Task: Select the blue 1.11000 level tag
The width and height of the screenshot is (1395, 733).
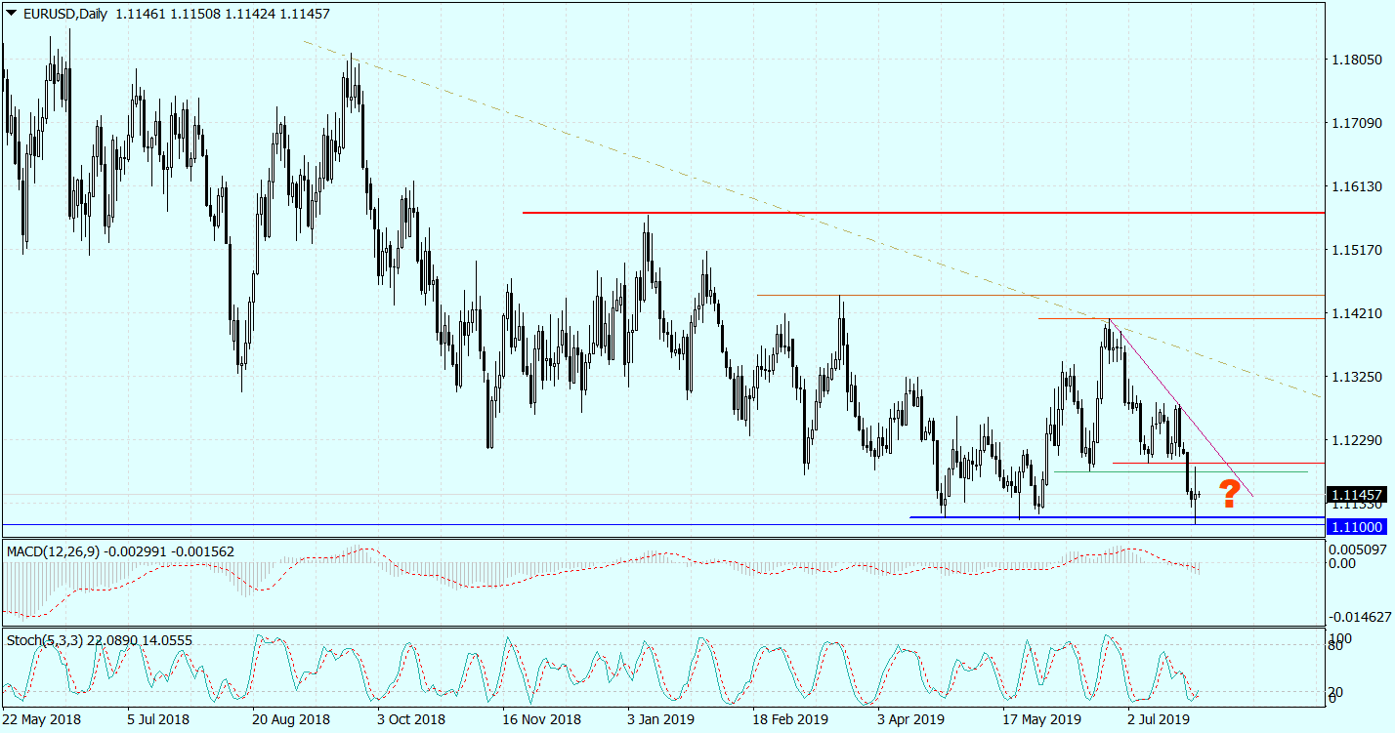Action: point(1357,526)
